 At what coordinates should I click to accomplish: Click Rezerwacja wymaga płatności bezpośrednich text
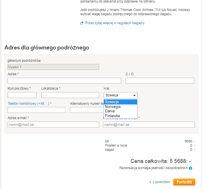click(153, 168)
